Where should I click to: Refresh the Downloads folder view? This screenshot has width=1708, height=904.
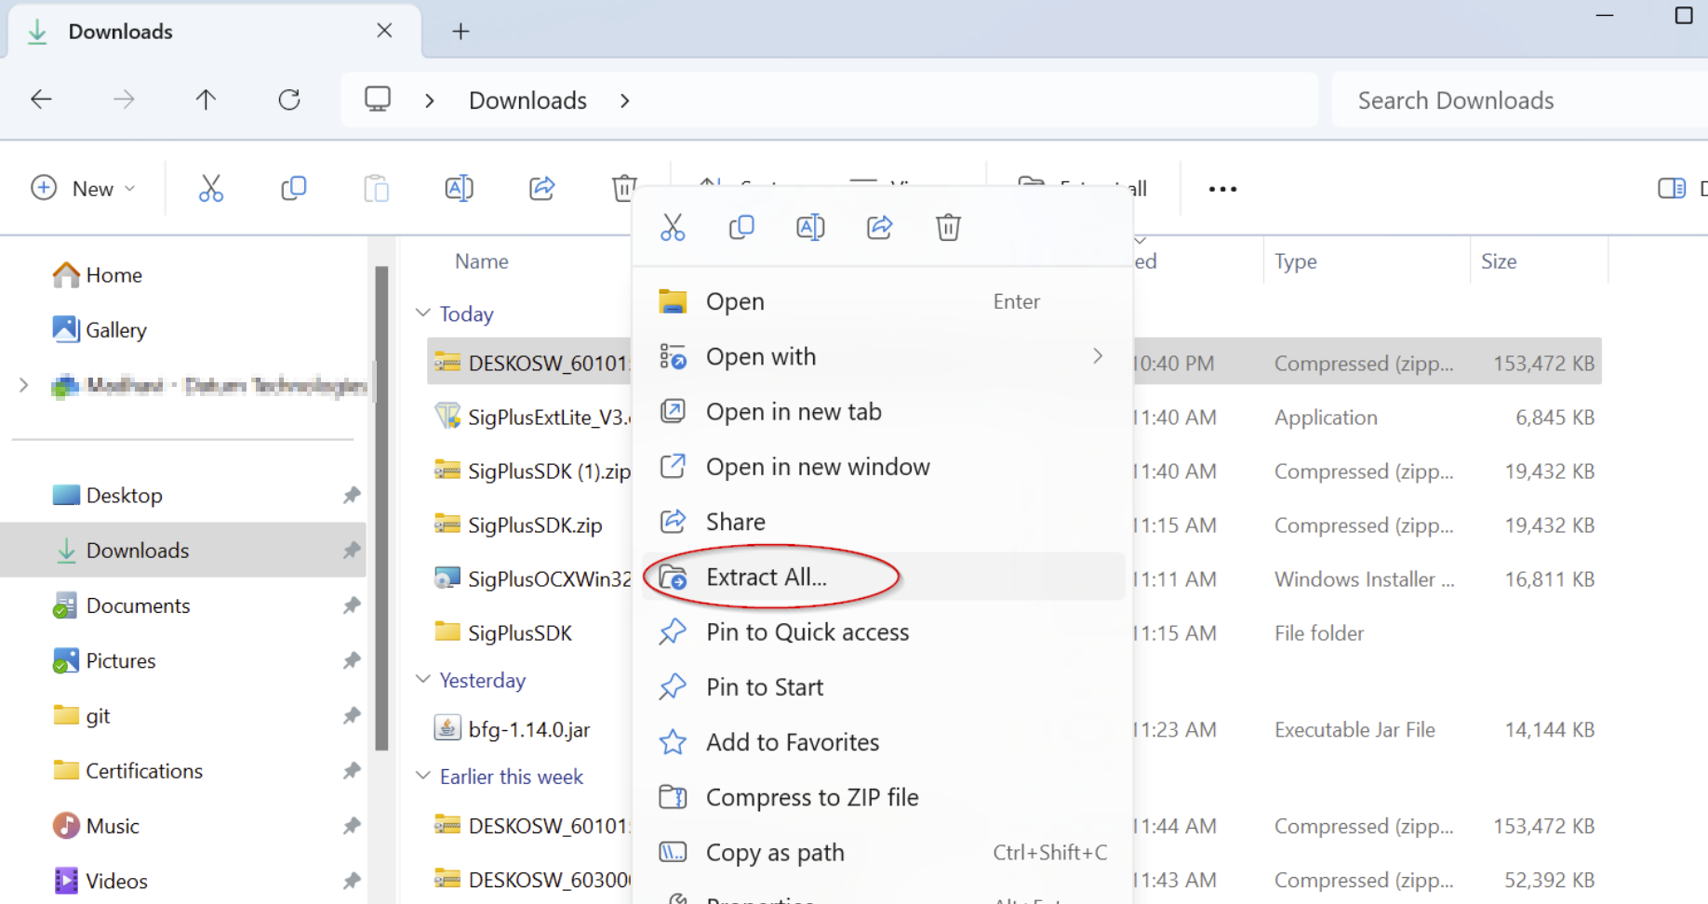click(x=288, y=99)
